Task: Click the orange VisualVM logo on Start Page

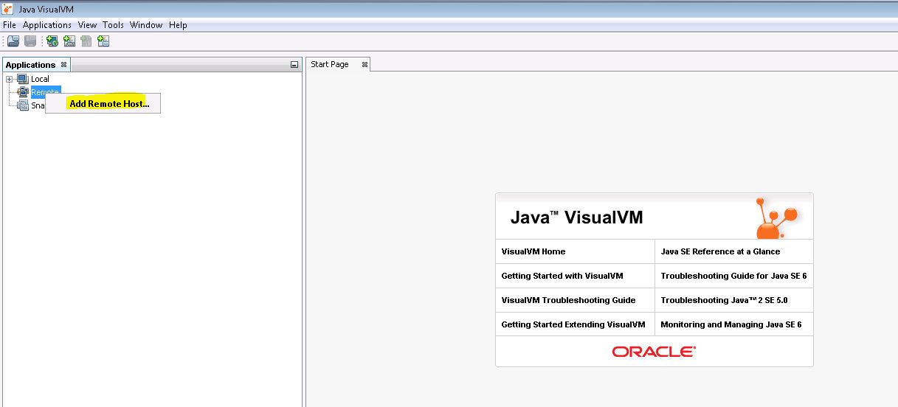Action: 777,218
